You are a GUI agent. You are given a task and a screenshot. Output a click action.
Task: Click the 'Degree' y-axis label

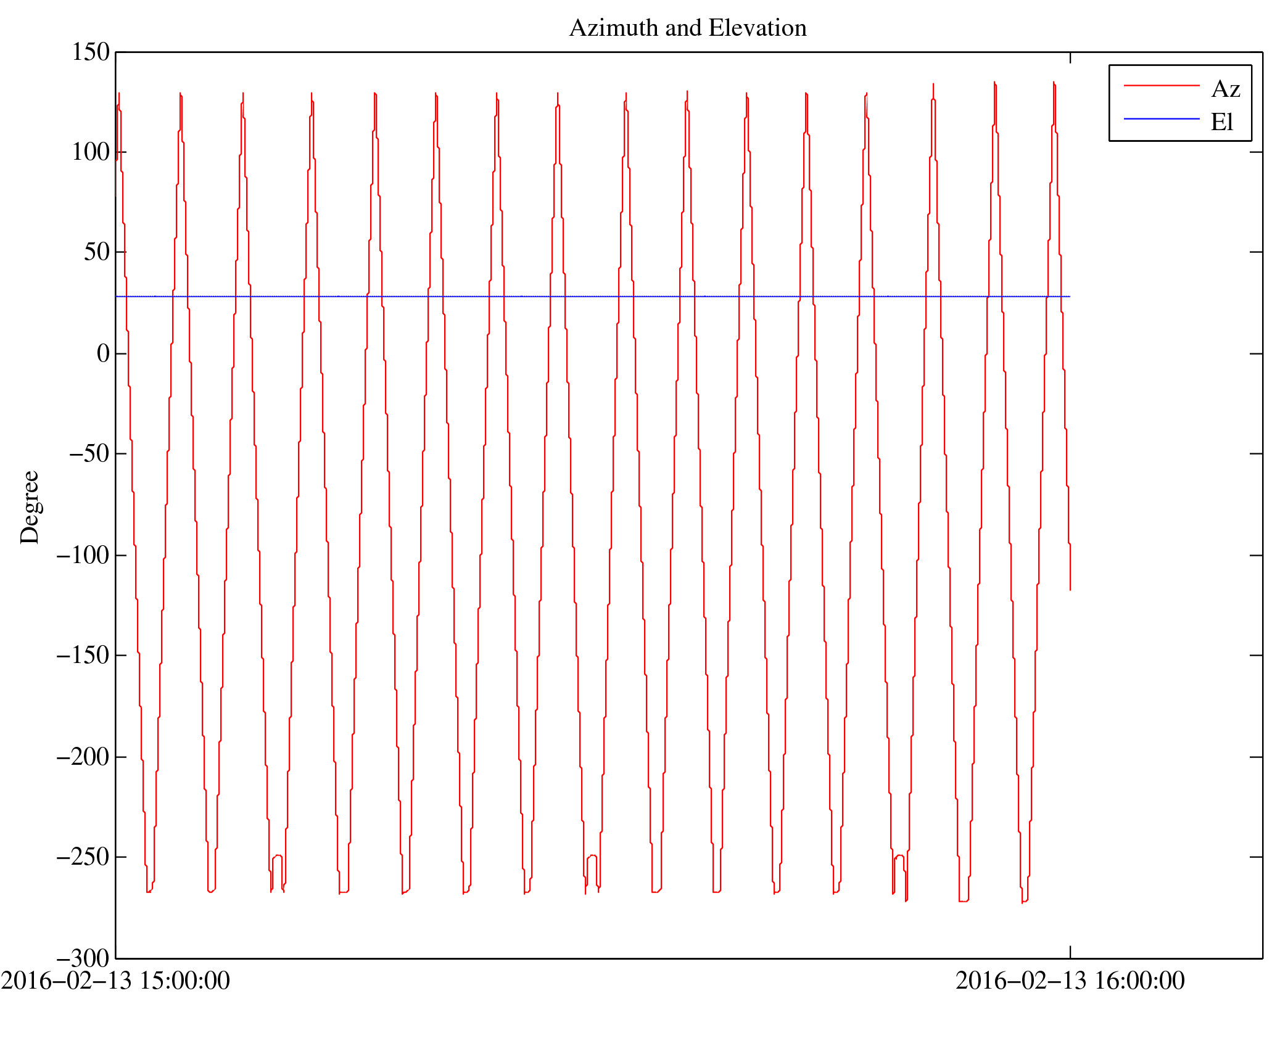click(x=30, y=507)
